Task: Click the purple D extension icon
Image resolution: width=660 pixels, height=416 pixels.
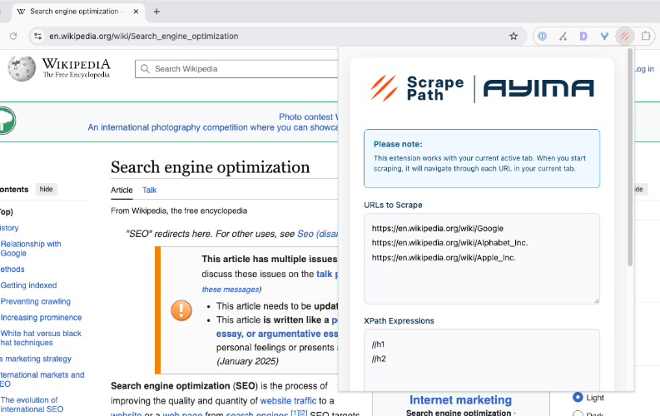Action: coord(583,36)
